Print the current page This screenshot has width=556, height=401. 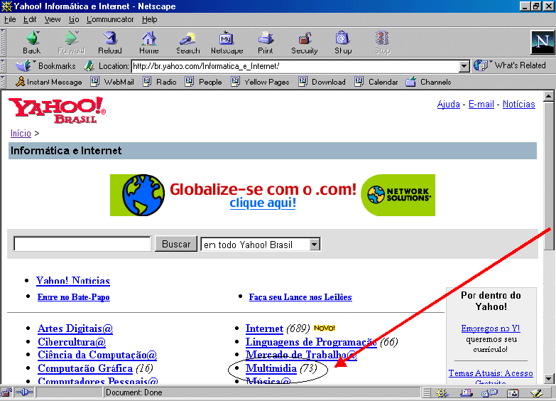coord(266,42)
